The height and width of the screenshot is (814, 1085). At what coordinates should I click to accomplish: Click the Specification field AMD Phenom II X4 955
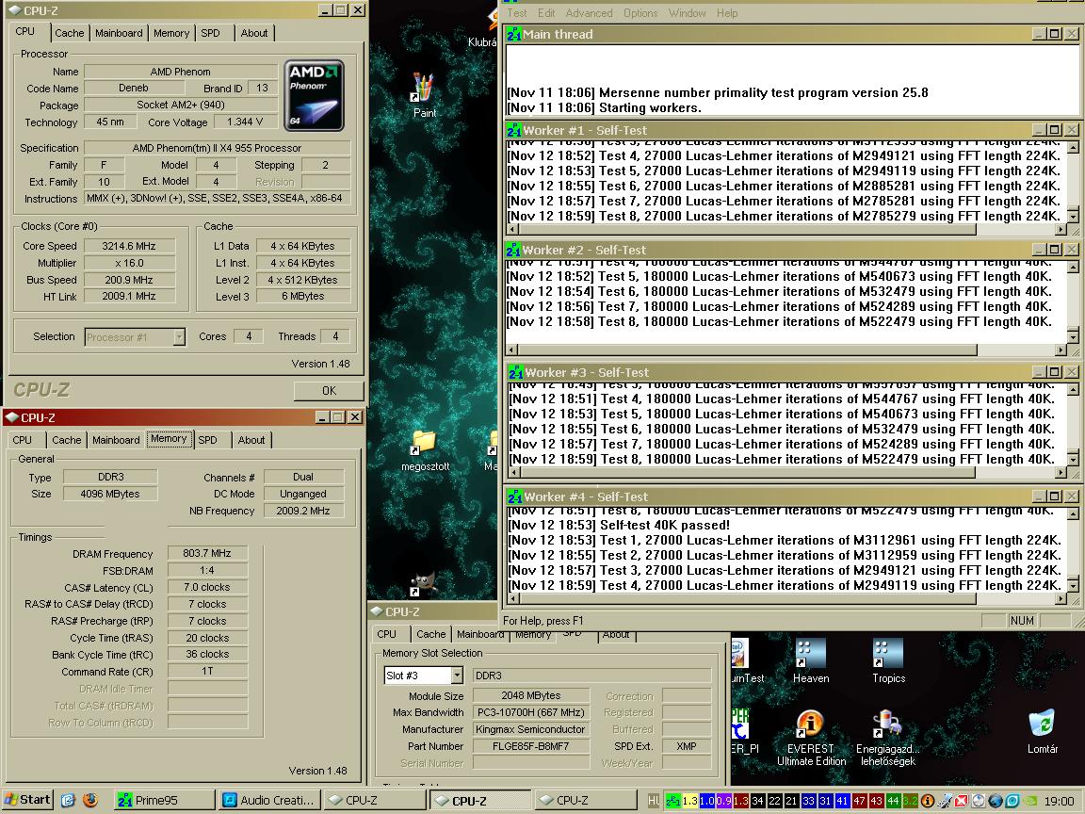(217, 147)
